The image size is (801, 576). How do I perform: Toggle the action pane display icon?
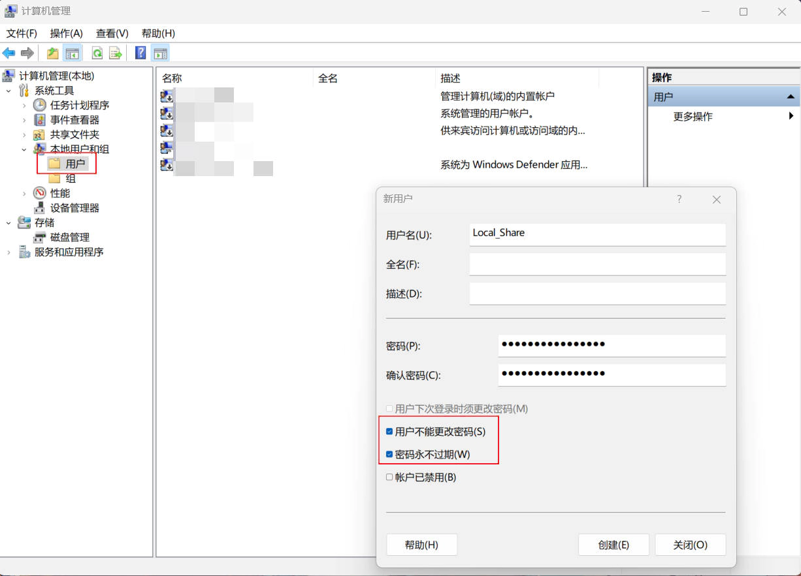click(x=161, y=53)
